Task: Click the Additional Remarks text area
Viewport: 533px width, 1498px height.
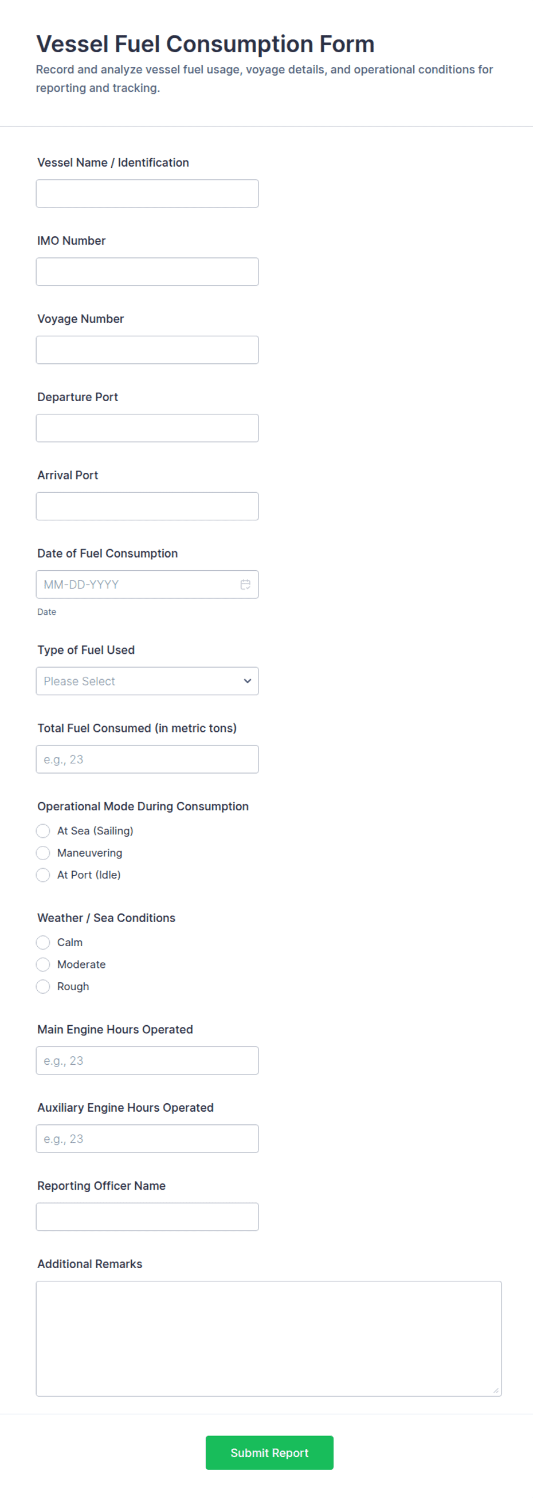Action: click(269, 1339)
